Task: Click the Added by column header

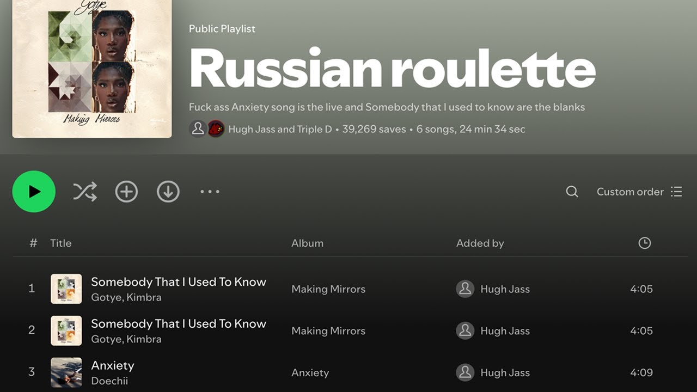Action: click(x=480, y=243)
